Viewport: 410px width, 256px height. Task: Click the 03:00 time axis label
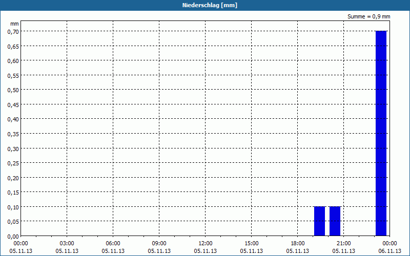(x=67, y=243)
